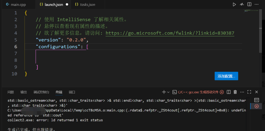Open the go.microsoft.com fwlink URL
The height and width of the screenshot is (131, 265).
click(x=170, y=33)
